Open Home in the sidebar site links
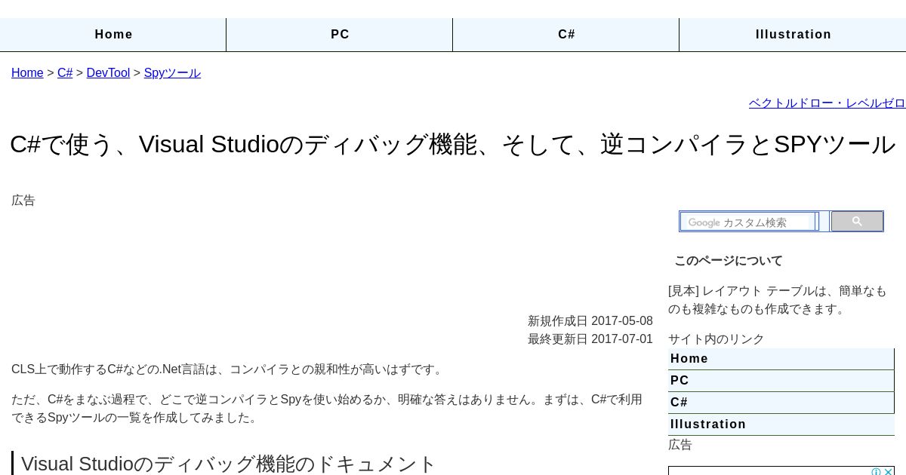The height and width of the screenshot is (475, 906). 781,359
